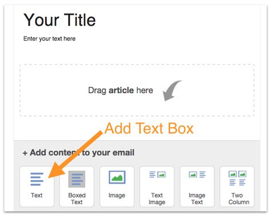Click the Drag article here drop zone
The height and width of the screenshot is (219, 271).
tap(137, 90)
